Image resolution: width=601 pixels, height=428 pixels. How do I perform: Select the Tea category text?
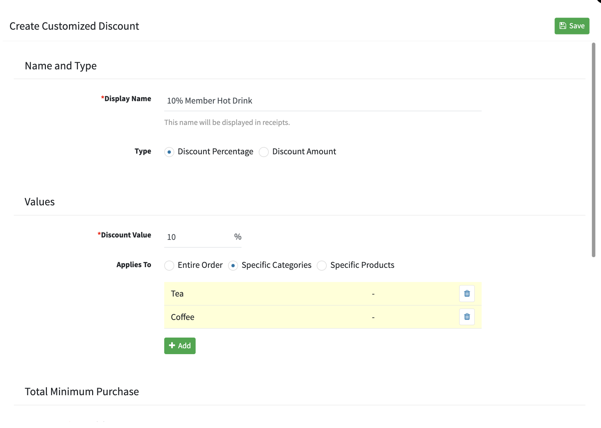click(x=177, y=294)
